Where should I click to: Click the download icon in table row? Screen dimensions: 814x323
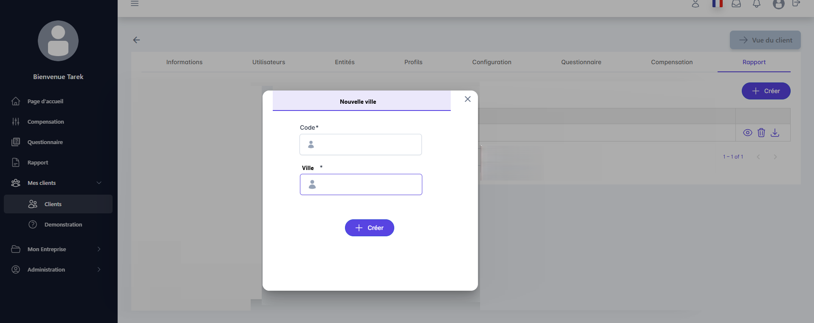click(774, 133)
